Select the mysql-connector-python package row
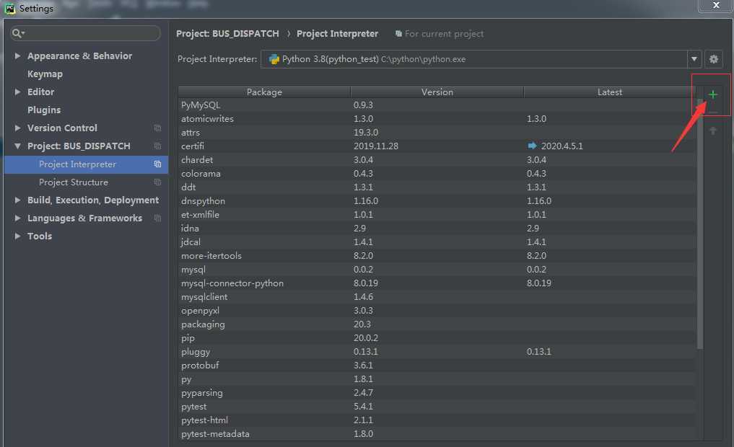Viewport: 734px width, 447px height. [x=437, y=283]
